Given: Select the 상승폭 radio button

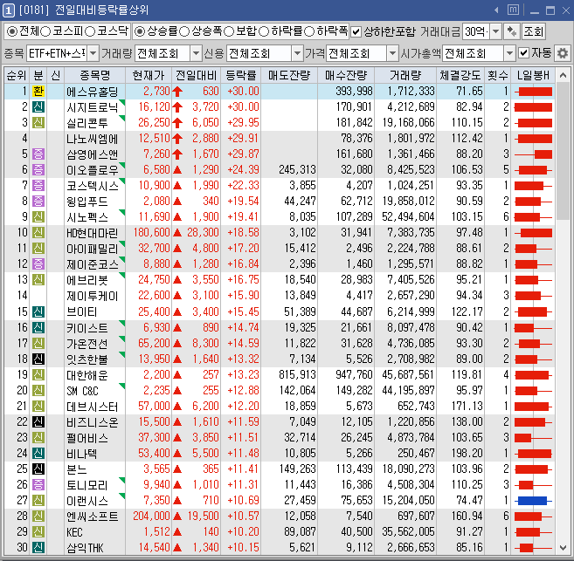Looking at the screenshot, I should tap(184, 31).
